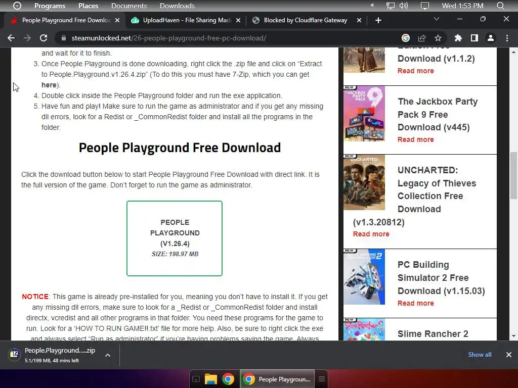518x388 pixels.
Task: Open Google icon in address bar
Action: pos(406,38)
